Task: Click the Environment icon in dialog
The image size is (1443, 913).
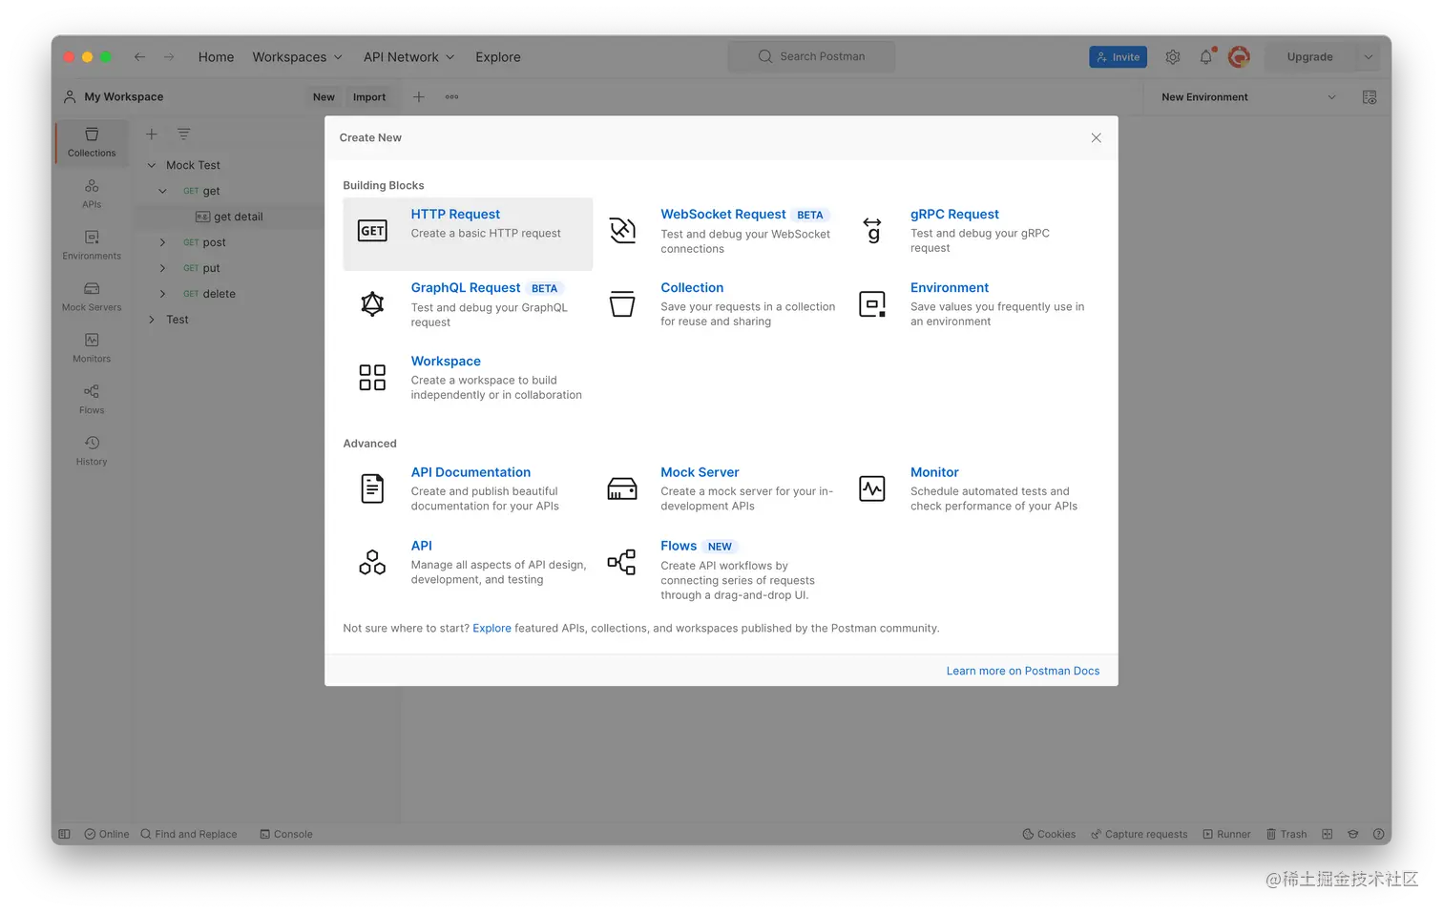Action: 872,303
